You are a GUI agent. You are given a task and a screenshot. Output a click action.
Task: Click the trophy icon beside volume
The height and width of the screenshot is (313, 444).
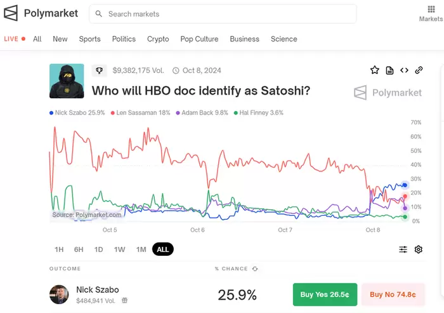tap(99, 70)
